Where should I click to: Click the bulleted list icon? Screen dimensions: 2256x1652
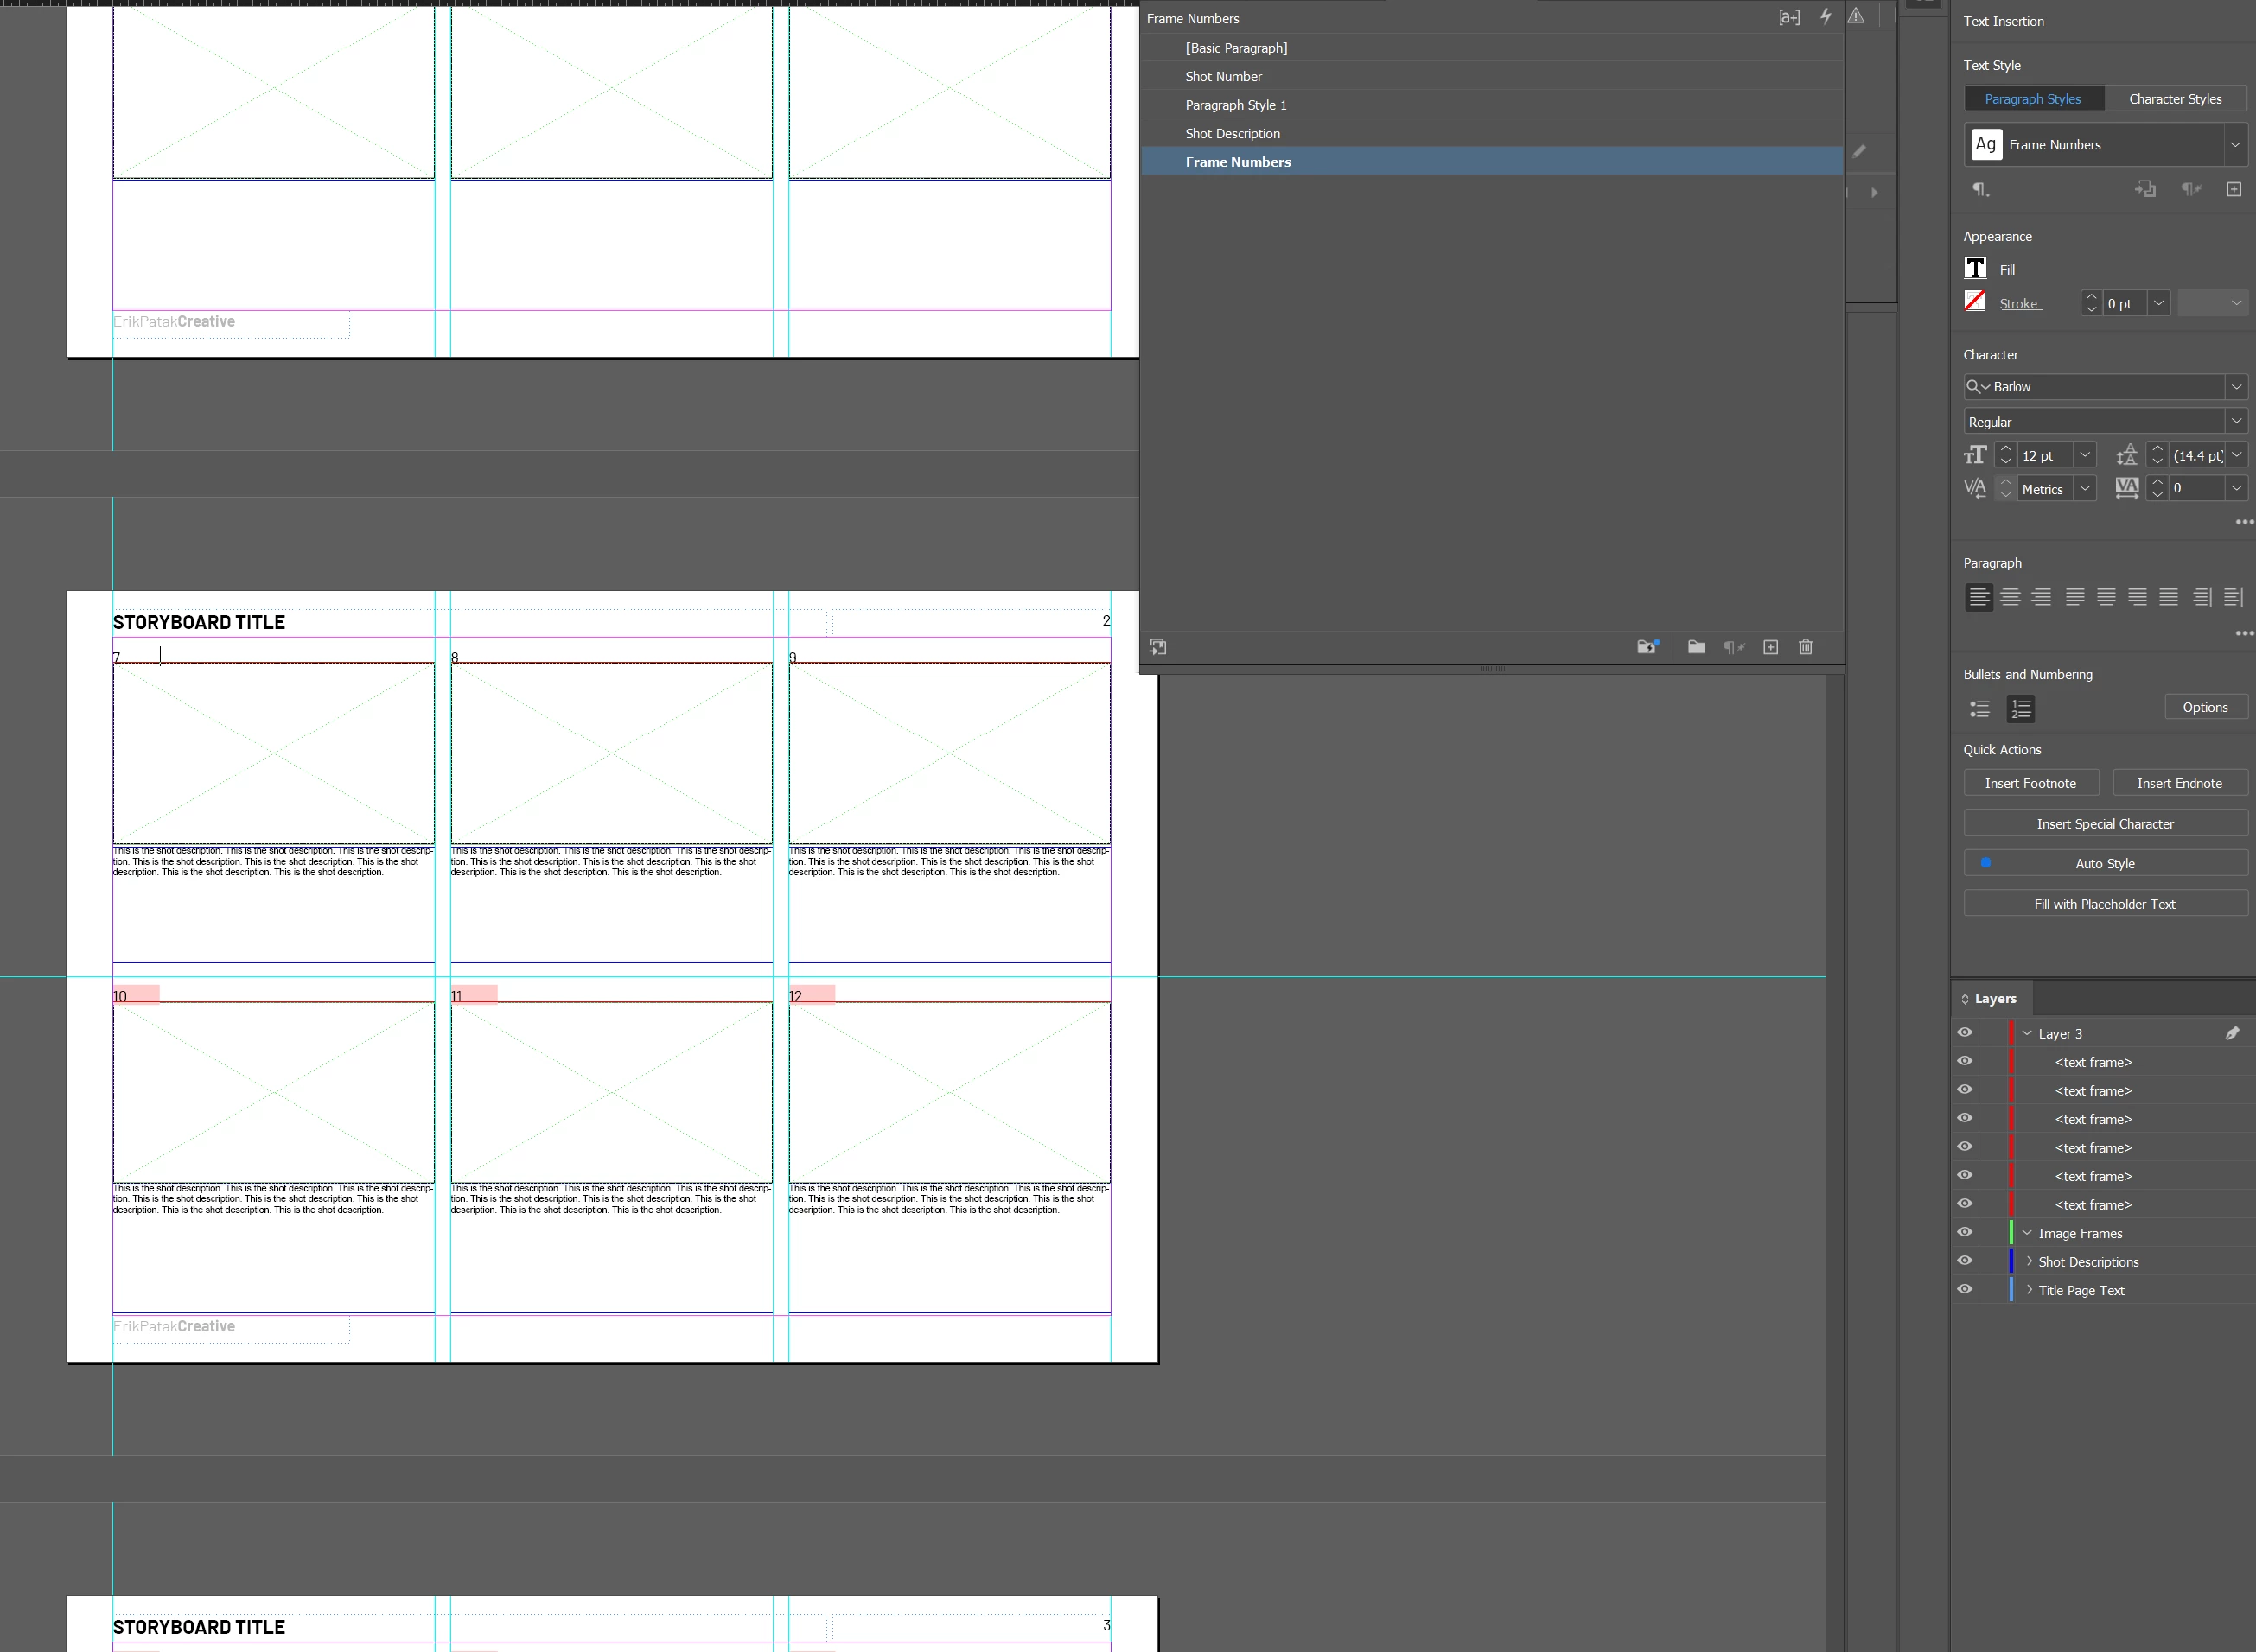[1979, 709]
